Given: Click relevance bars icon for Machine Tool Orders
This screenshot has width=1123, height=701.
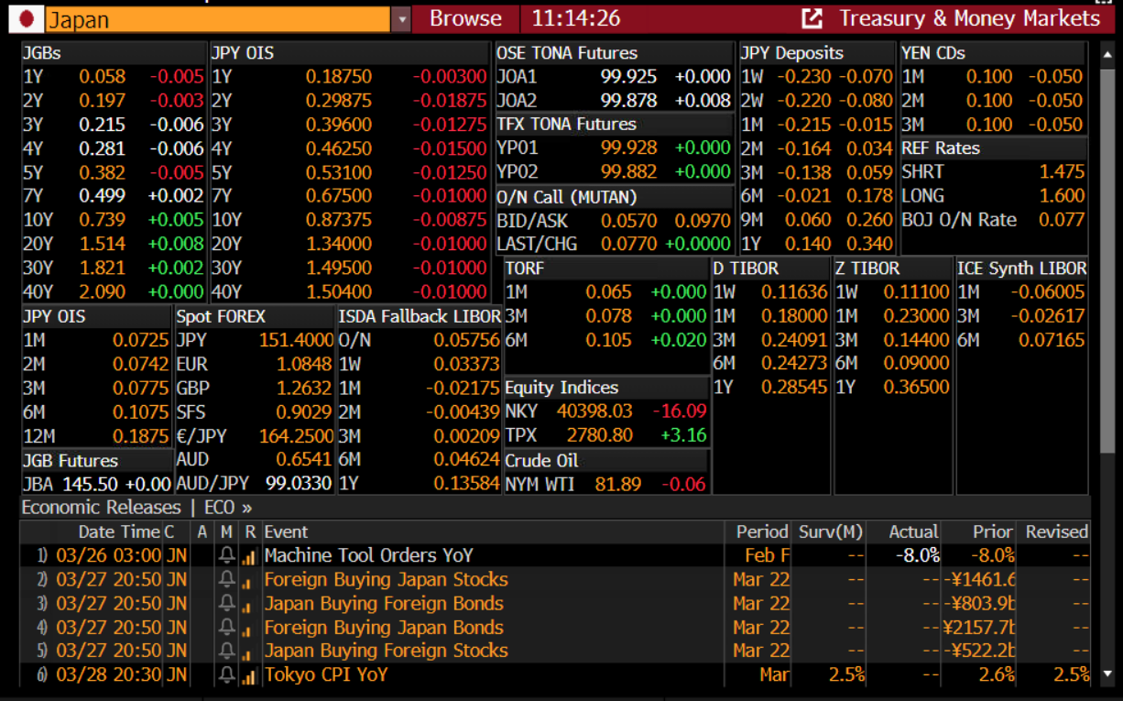Looking at the screenshot, I should (x=249, y=556).
